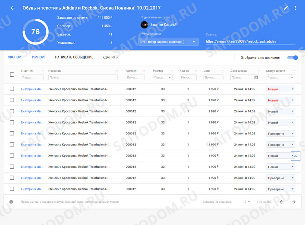The image size is (305, 225).
Task: Sort by Кол-во column arrows
Action: 196,71
